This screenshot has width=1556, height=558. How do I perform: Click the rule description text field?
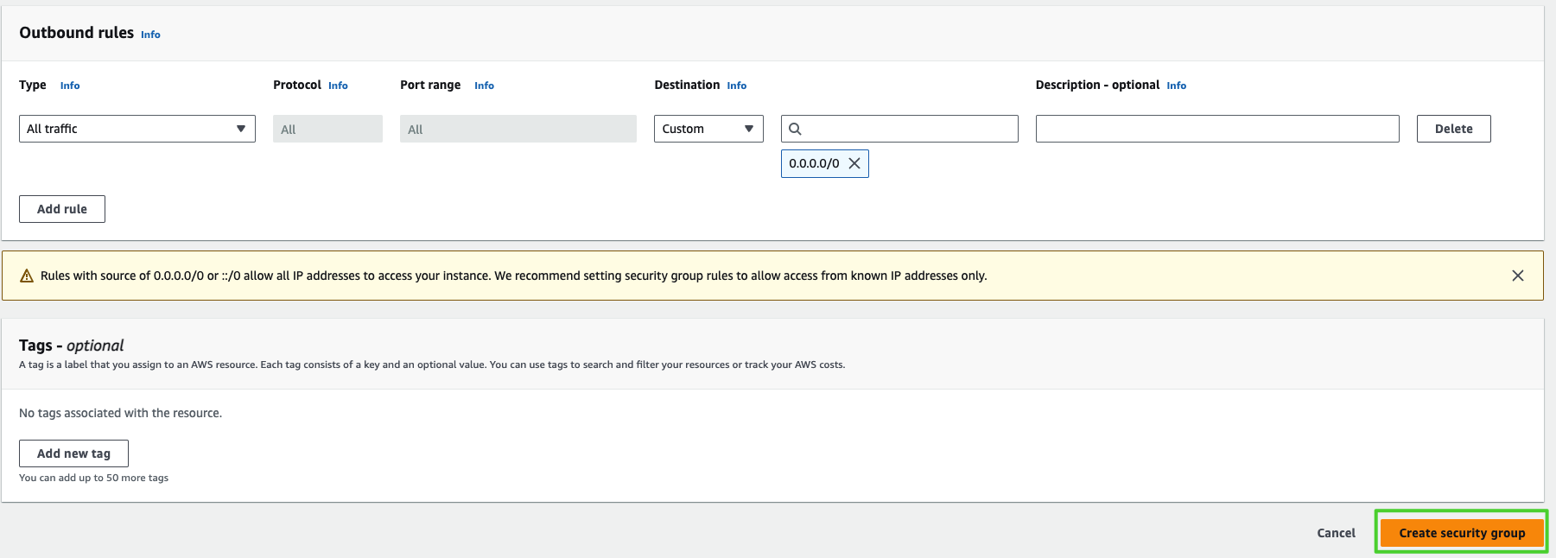tap(1216, 129)
